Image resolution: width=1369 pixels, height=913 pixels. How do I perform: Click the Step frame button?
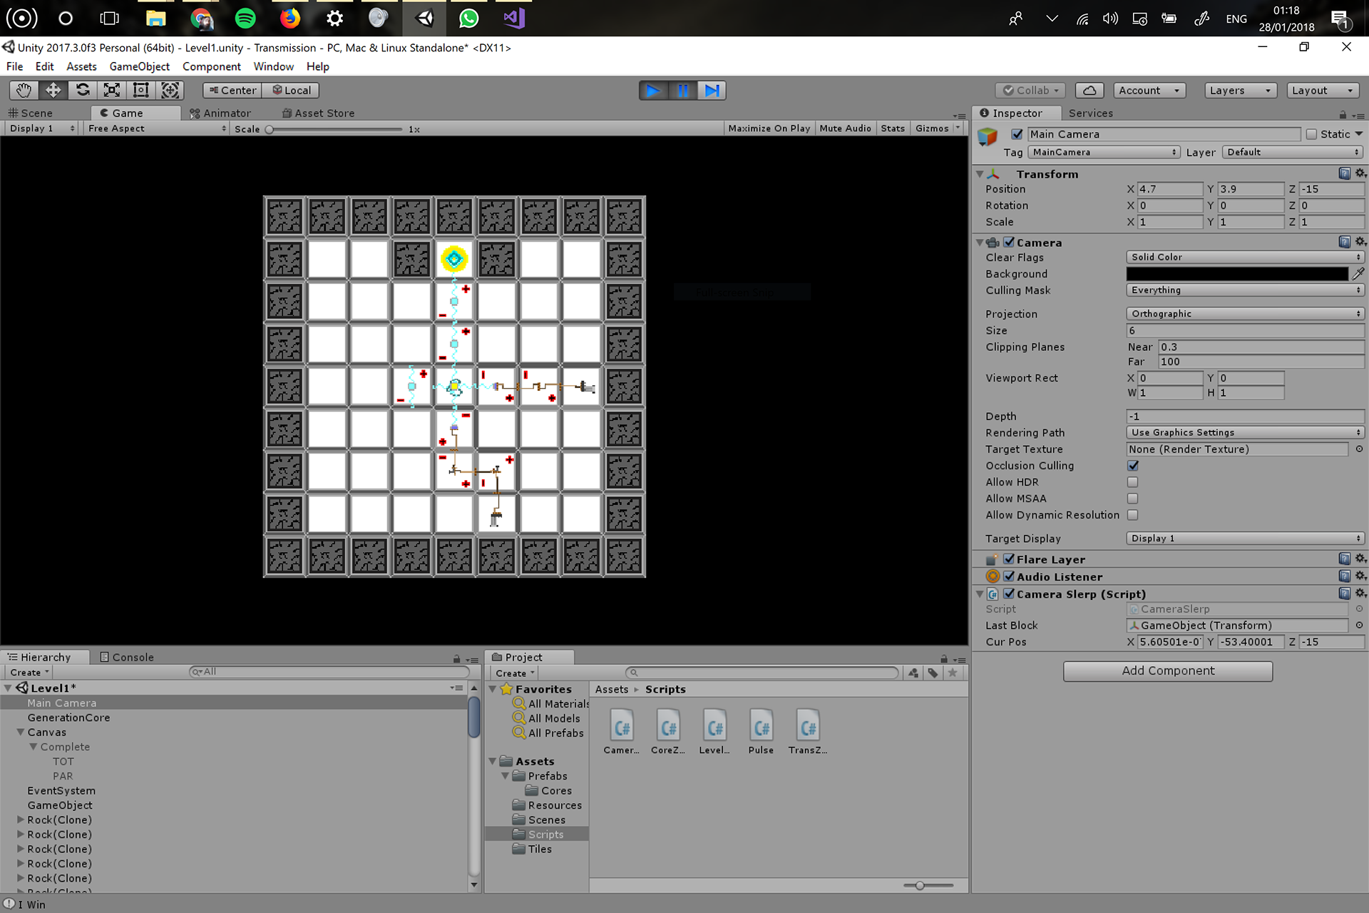[712, 91]
